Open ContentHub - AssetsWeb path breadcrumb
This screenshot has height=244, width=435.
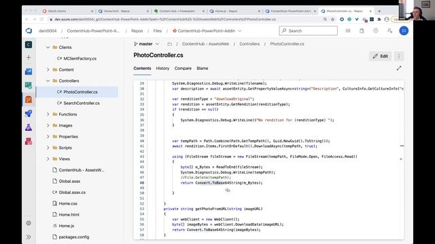(x=205, y=44)
